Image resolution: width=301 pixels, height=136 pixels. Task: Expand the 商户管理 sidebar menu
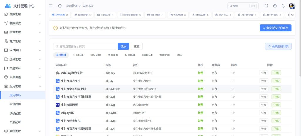[40, 41]
